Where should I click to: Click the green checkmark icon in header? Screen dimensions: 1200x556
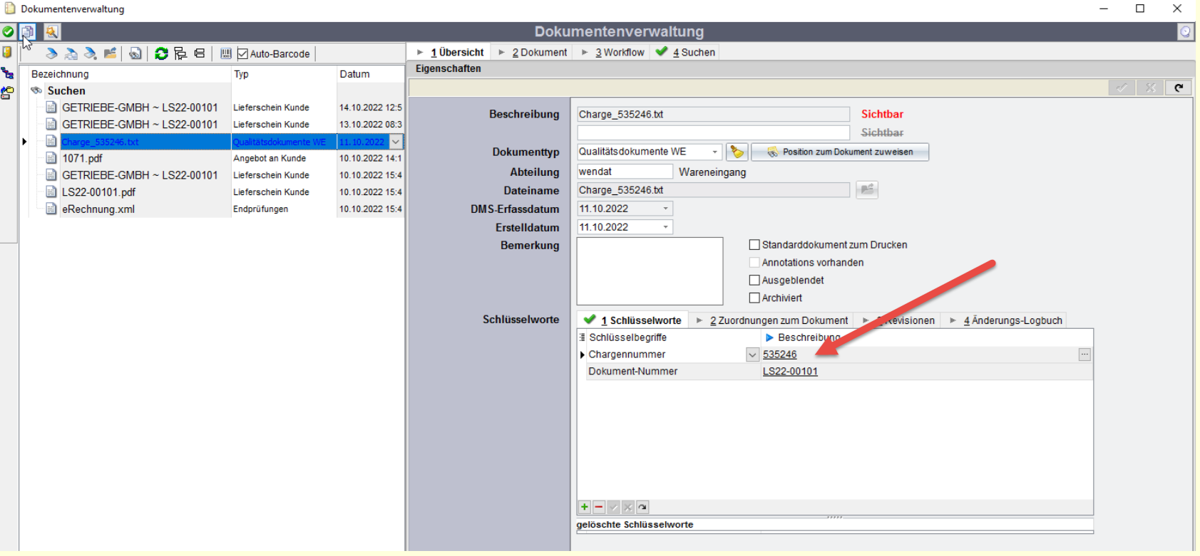click(x=8, y=32)
